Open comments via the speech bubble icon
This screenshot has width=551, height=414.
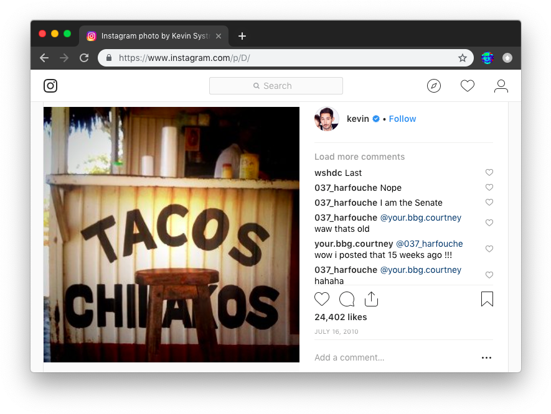347,299
